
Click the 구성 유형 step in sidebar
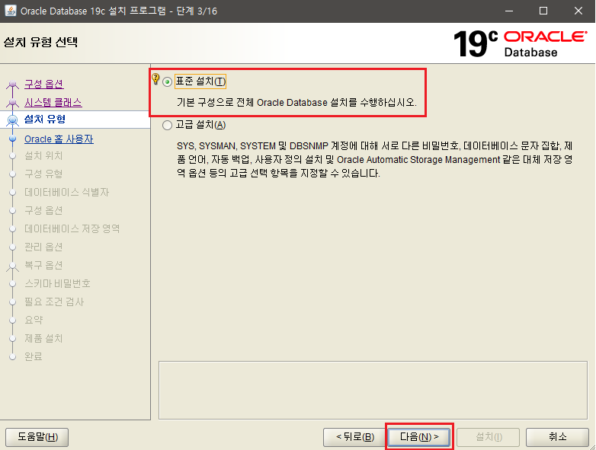(43, 174)
